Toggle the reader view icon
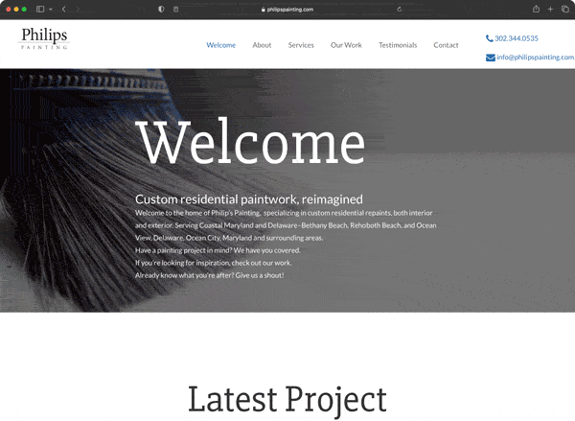This screenshot has width=575, height=421. 176,10
